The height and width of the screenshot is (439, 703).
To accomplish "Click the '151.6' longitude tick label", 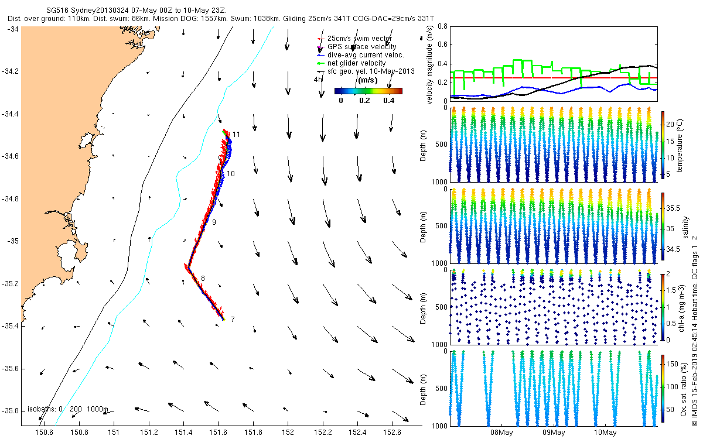I will (x=218, y=433).
